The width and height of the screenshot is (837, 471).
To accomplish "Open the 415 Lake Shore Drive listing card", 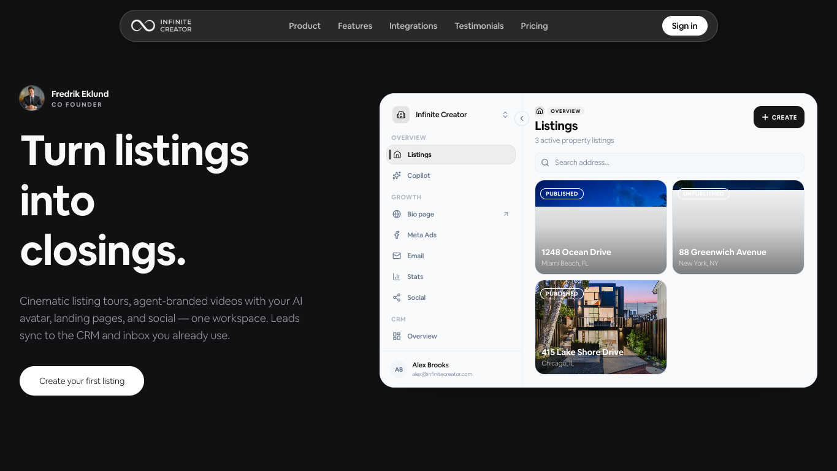I will [x=601, y=327].
